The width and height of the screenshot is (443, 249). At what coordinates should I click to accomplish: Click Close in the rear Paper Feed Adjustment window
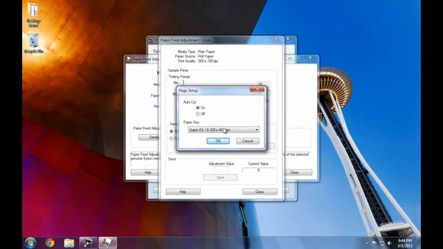pyautogui.click(x=298, y=172)
